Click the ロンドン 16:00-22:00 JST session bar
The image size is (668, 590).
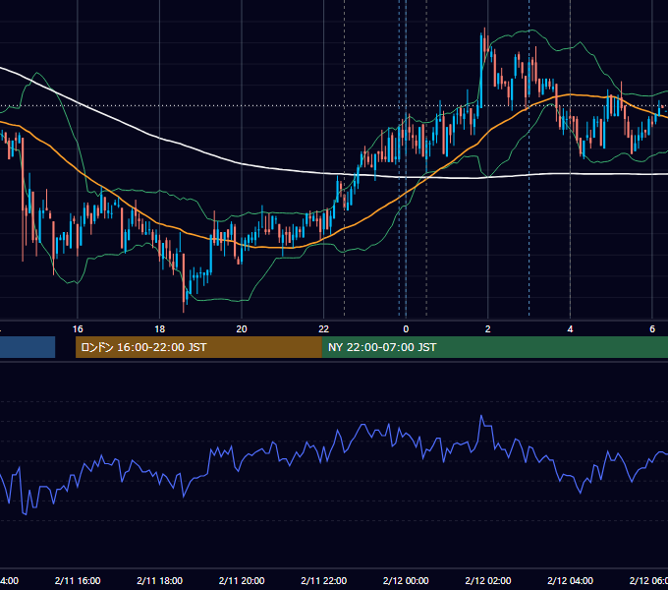pos(198,347)
